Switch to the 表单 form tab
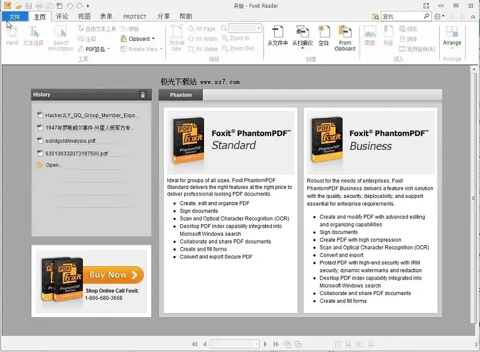The image size is (480, 352). 106,16
